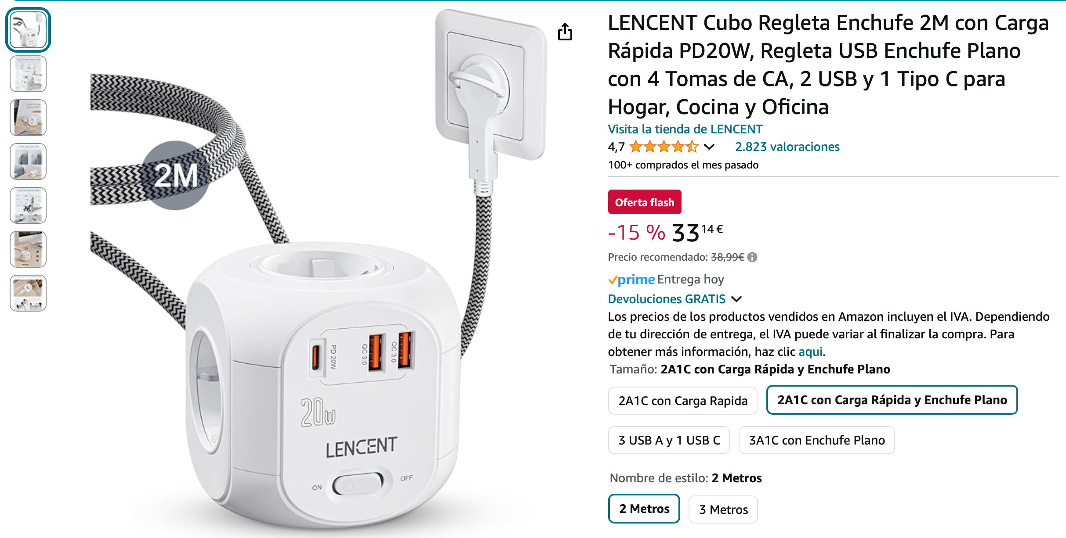Select the 3 Metros style option
The height and width of the screenshot is (538, 1066).
[x=723, y=509]
